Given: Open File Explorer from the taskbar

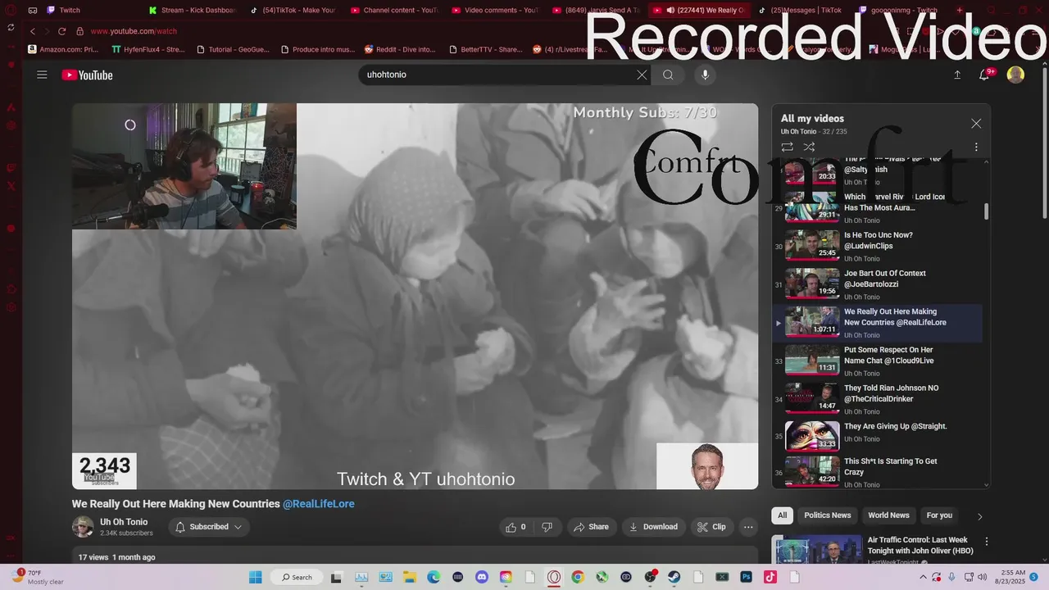Looking at the screenshot, I should coord(409,577).
